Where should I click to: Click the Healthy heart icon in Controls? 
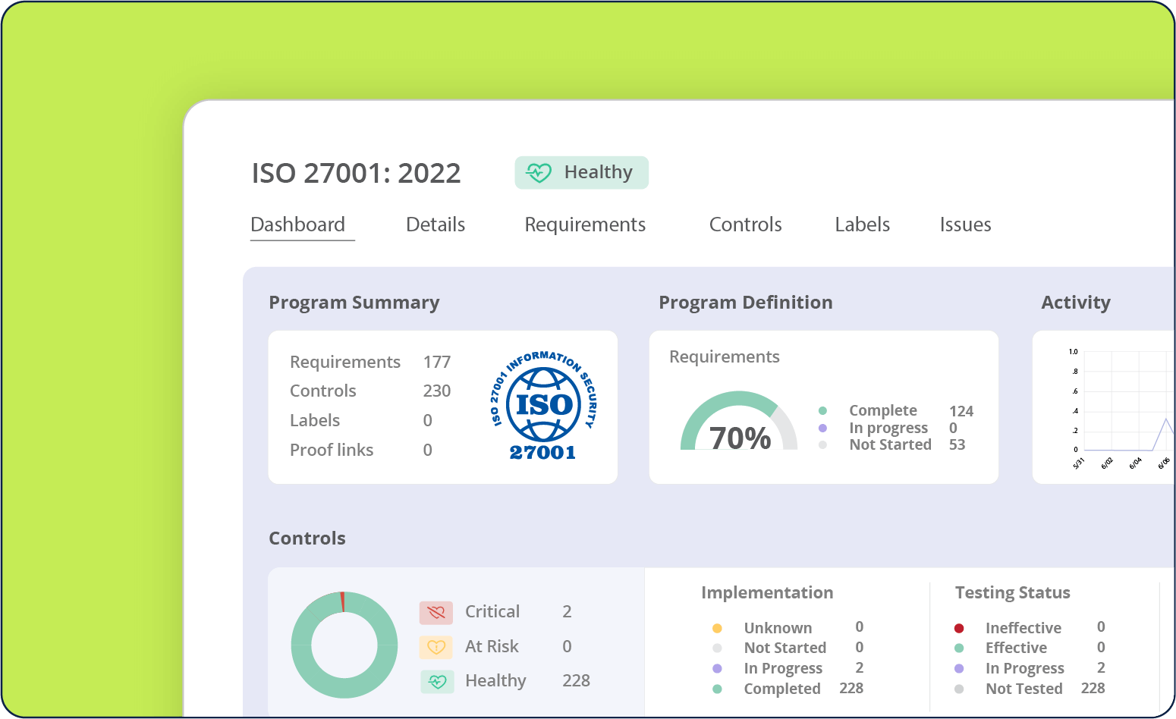(437, 681)
